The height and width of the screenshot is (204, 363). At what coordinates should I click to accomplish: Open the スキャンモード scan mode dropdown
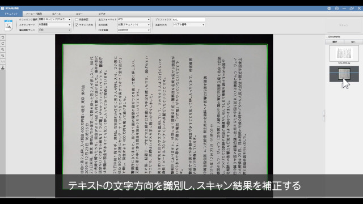click(54, 24)
